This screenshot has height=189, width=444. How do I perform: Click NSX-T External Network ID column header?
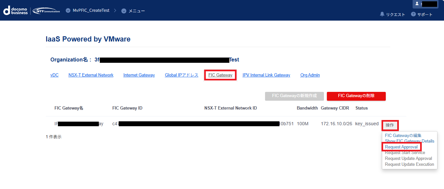231,108
